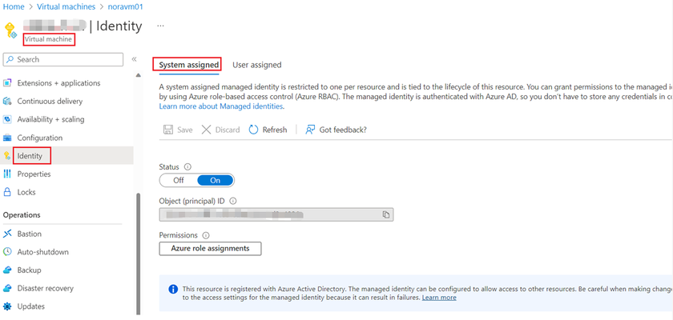This screenshot has height=320, width=673.
Task: Collapse the sidebar with double chevron
Action: (134, 59)
